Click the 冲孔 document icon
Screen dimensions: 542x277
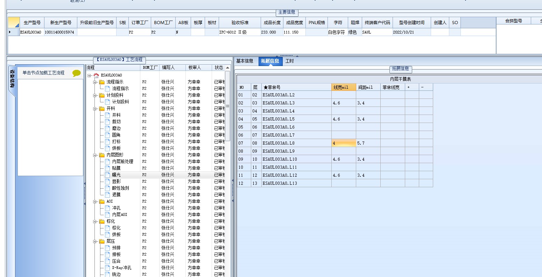107,208
